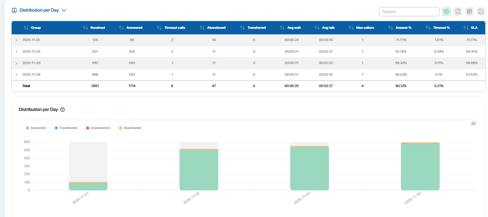Click the spreadsheet export icon
This screenshot has height=217, width=488.
469,12
